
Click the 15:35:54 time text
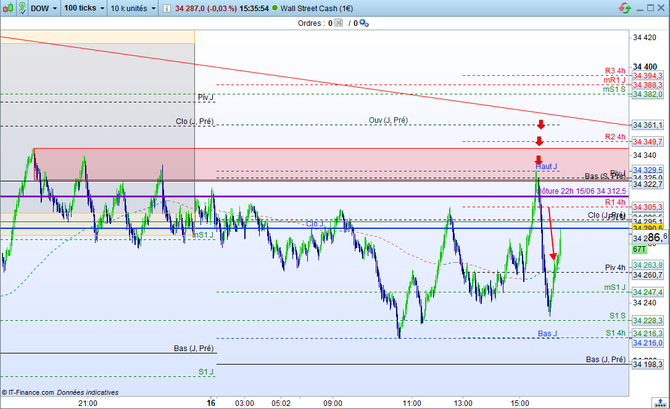click(254, 9)
